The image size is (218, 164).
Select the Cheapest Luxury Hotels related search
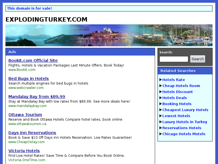pyautogui.click(x=185, y=110)
